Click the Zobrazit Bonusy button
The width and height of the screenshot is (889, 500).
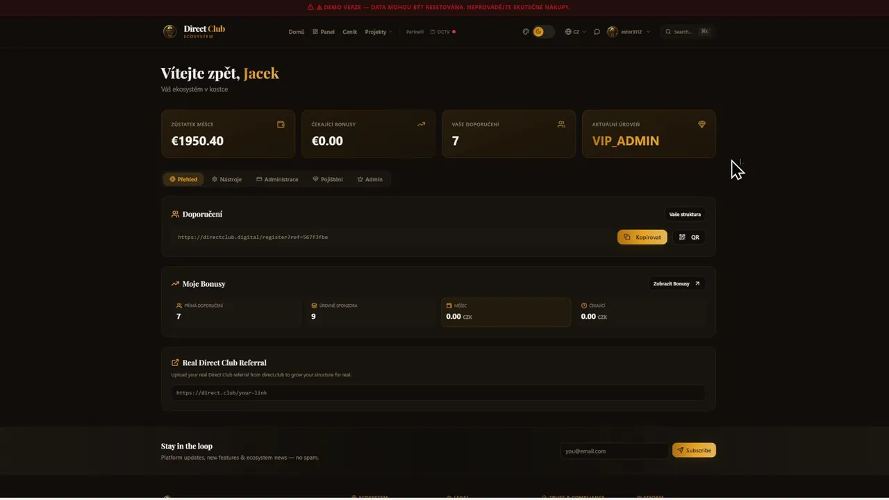[x=676, y=284]
